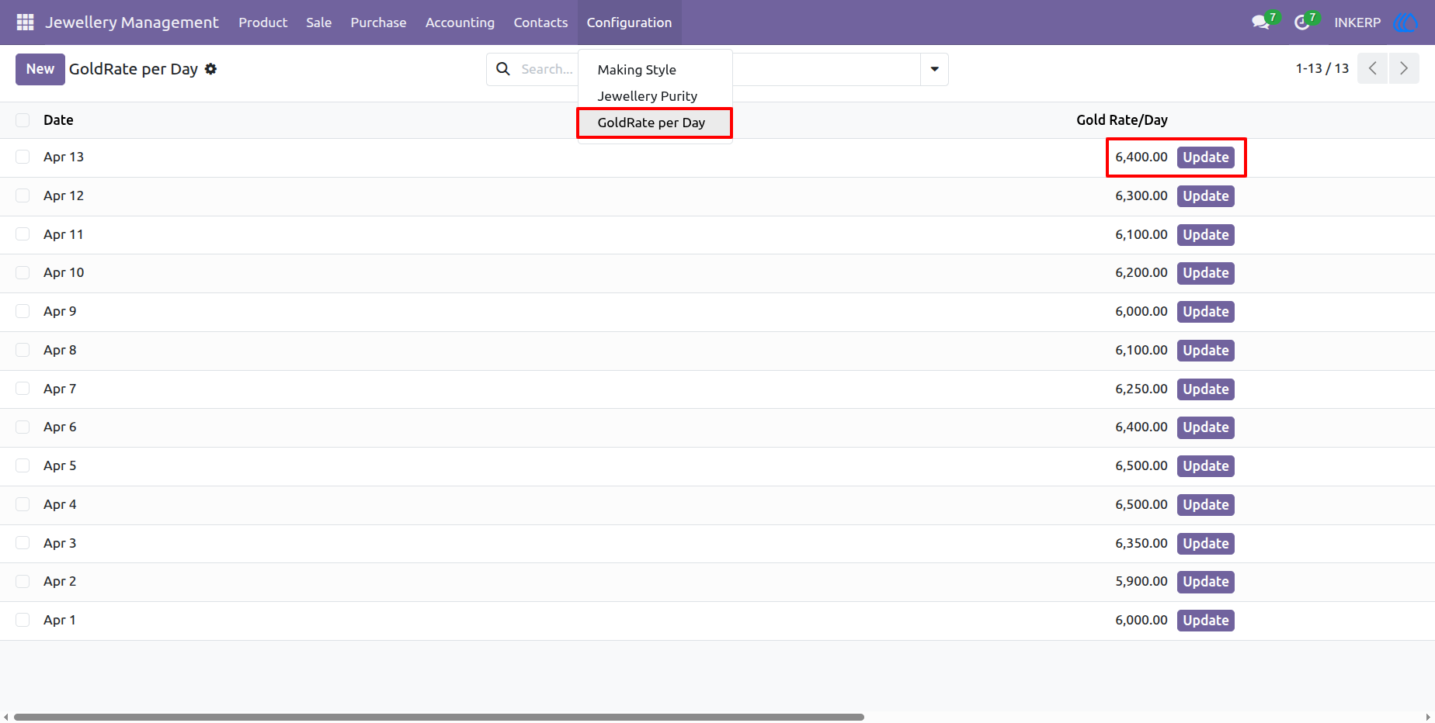Open the apps grid menu icon
This screenshot has height=723, width=1435.
click(25, 22)
